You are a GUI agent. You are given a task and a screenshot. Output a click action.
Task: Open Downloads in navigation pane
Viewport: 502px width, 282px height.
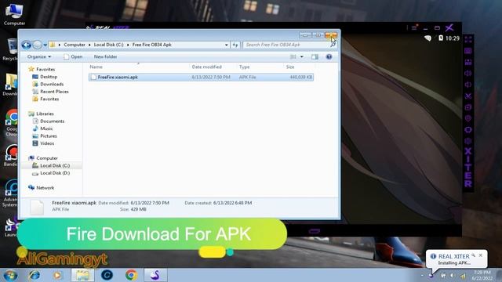[52, 84]
